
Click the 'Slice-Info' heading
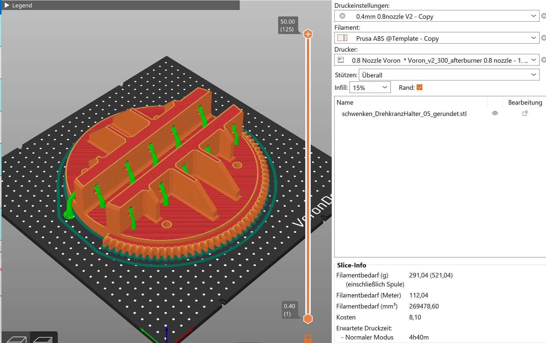pos(351,265)
